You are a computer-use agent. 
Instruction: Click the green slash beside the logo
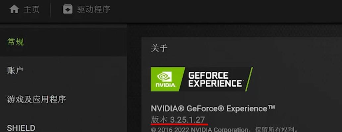249,79
